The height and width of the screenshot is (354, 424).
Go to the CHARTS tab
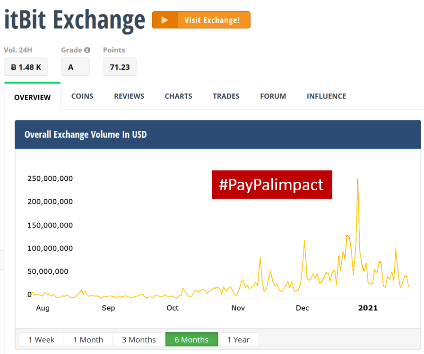click(178, 96)
